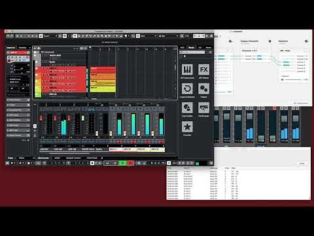Open the project toolbar setup gear

click(211, 35)
